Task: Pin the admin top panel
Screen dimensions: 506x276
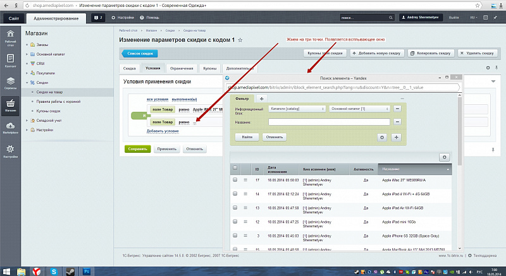Action: click(495, 18)
